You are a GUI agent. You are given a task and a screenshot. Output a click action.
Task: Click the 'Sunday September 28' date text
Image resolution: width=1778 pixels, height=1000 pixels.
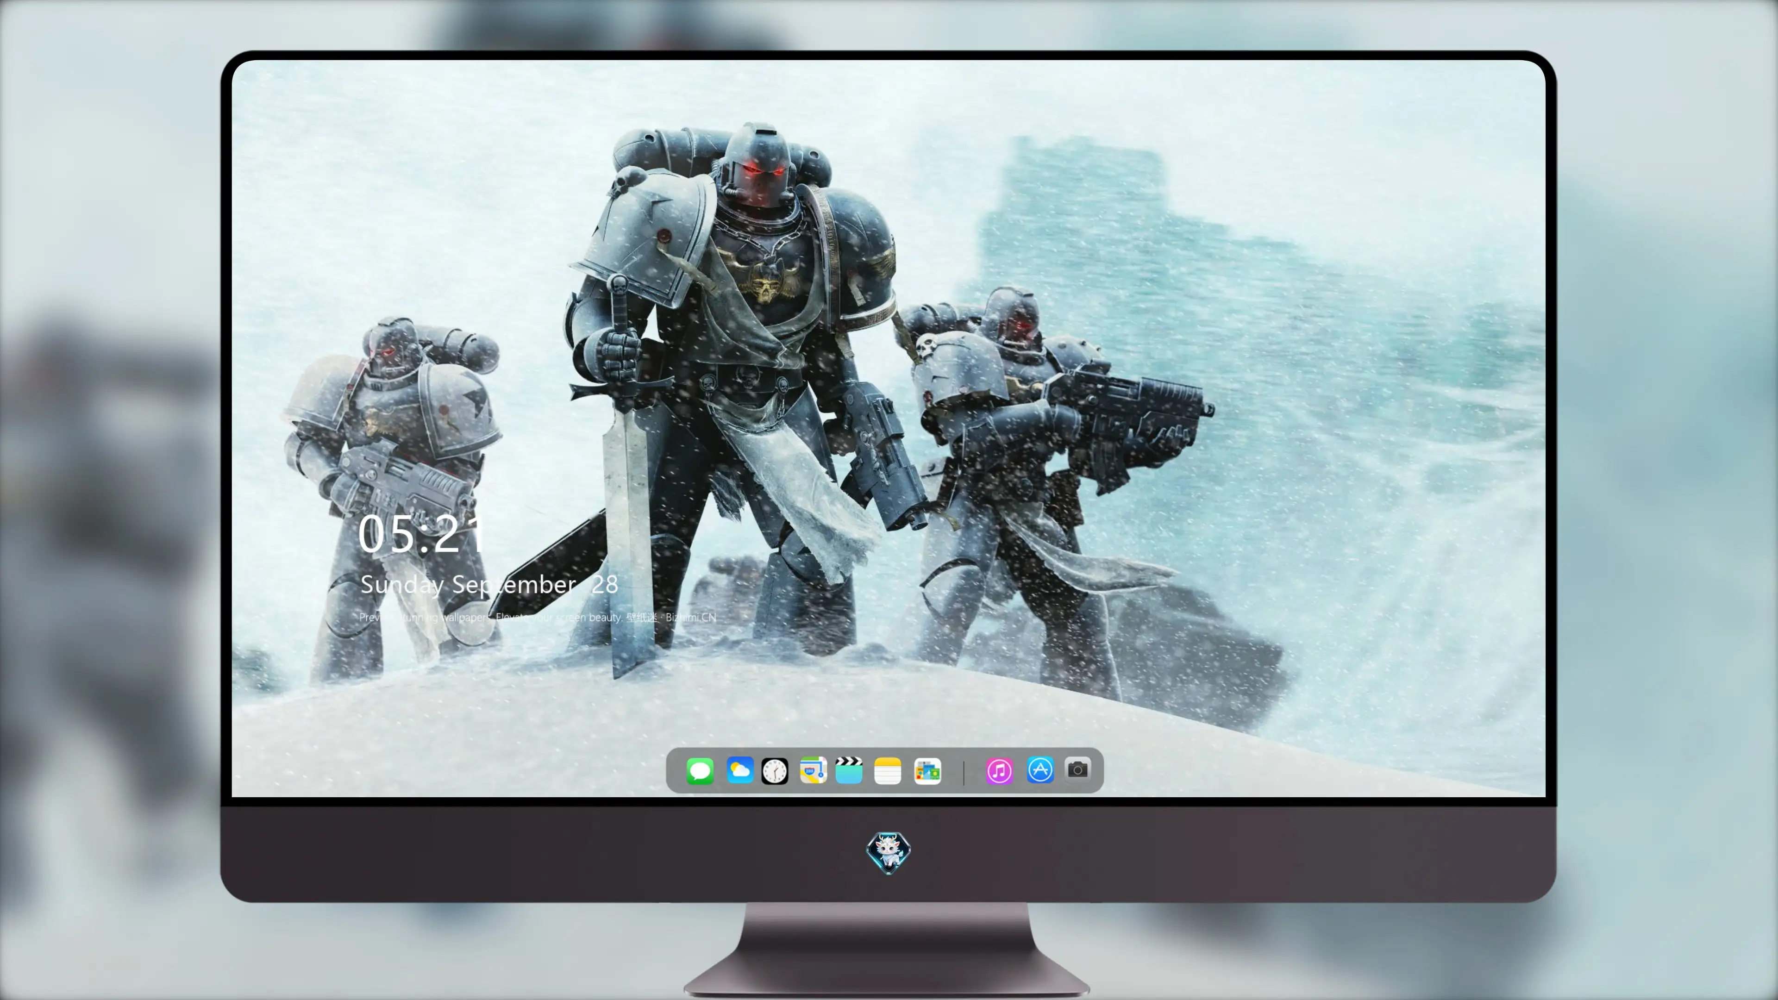pos(488,585)
